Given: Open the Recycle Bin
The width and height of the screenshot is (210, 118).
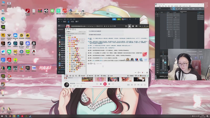Looking at the screenshot, I should [3, 11].
